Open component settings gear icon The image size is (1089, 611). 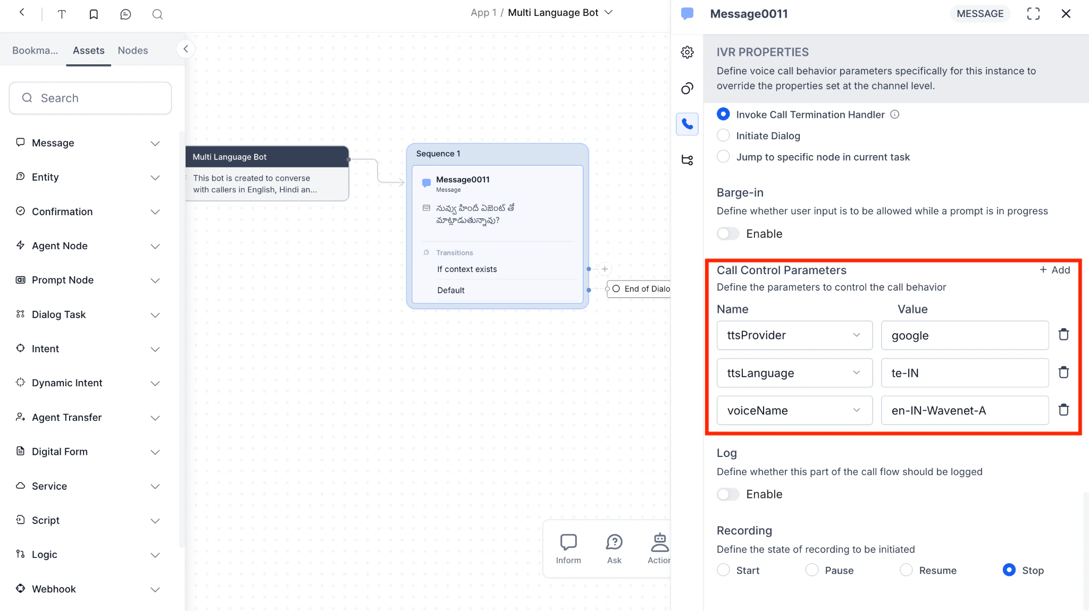pyautogui.click(x=687, y=52)
